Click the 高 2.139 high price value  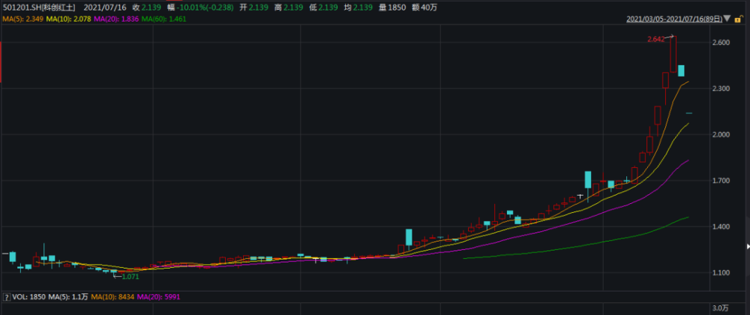click(x=287, y=7)
